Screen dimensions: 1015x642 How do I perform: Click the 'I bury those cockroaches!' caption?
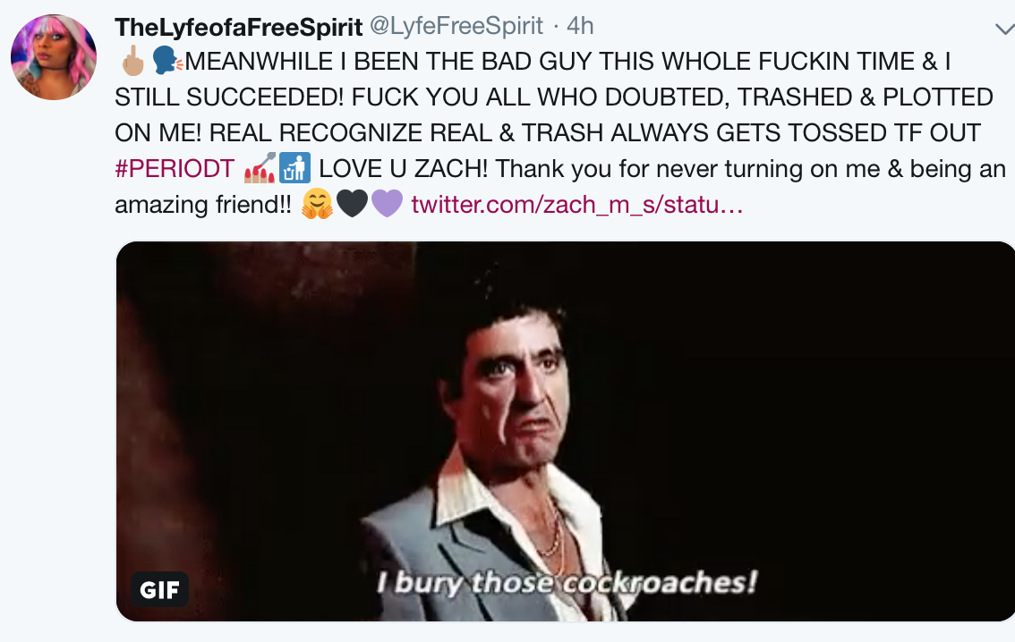[567, 582]
